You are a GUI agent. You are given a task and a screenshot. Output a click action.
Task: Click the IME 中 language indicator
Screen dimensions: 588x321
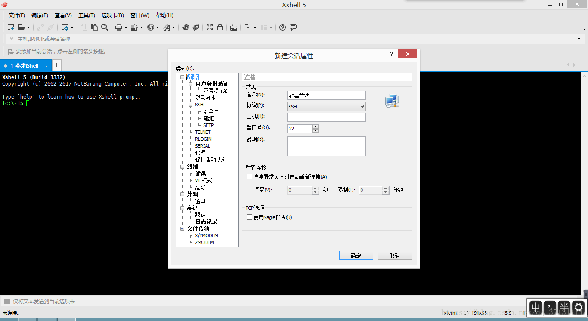(536, 307)
